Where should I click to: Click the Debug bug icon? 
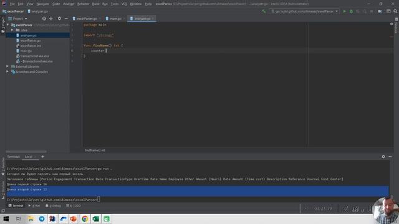tap(351, 11)
